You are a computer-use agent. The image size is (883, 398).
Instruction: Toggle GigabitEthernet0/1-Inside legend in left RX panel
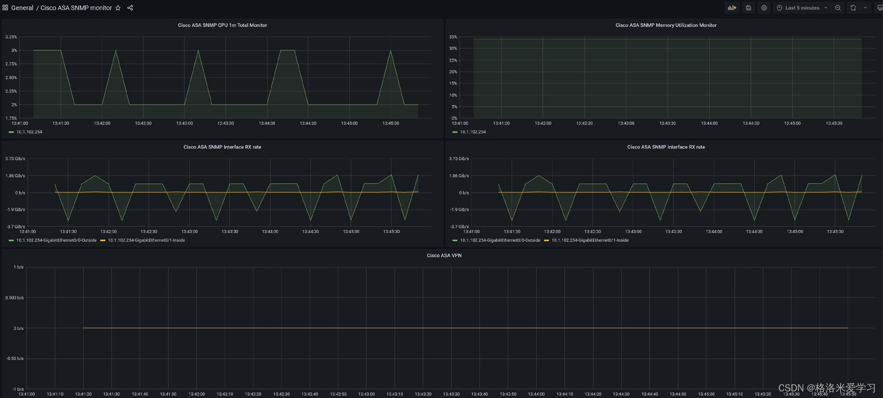click(146, 240)
